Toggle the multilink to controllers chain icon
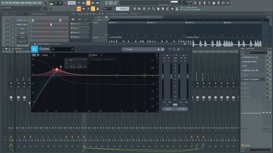 (93, 8)
